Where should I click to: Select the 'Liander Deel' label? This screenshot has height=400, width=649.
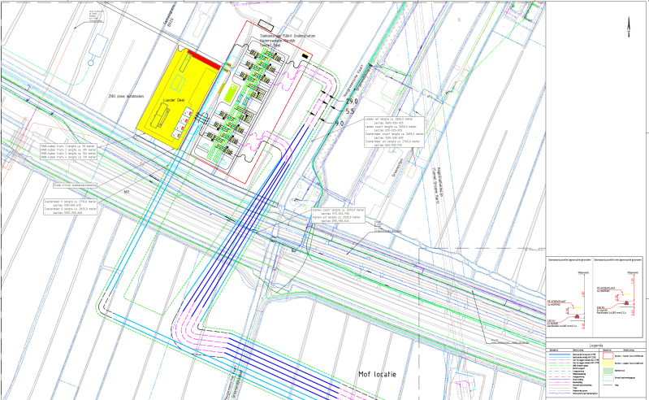pos(174,100)
